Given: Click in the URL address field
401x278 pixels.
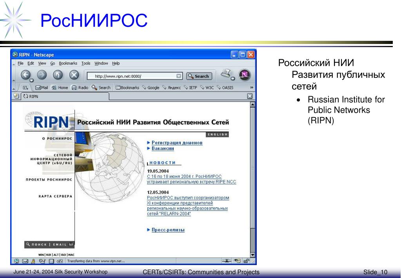Looking at the screenshot, I should tap(135, 76).
